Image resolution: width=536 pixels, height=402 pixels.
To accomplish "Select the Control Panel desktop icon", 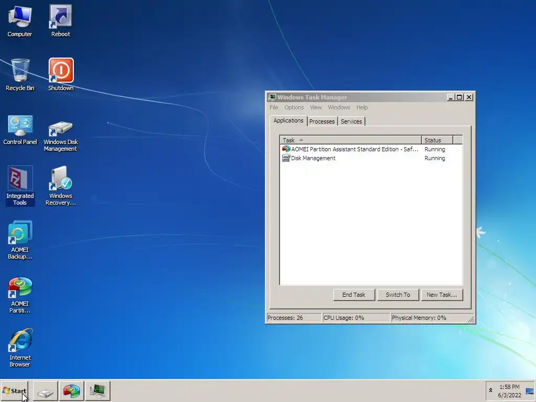I will pyautogui.click(x=20, y=130).
